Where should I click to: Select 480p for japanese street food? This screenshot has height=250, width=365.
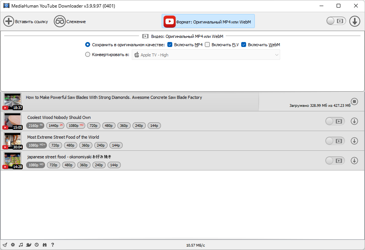click(x=69, y=165)
